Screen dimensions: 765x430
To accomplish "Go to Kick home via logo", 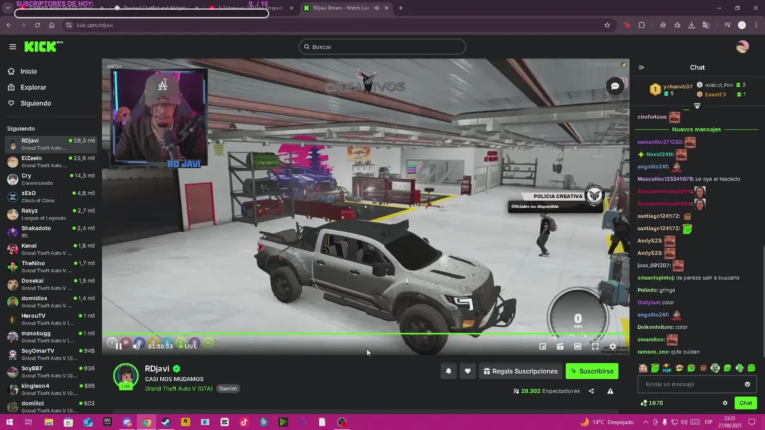I will click(x=44, y=47).
